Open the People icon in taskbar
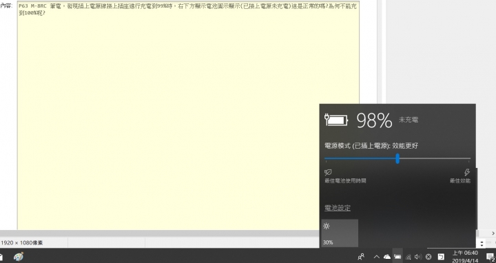Image resolution: width=496 pixels, height=263 pixels. tap(361, 257)
